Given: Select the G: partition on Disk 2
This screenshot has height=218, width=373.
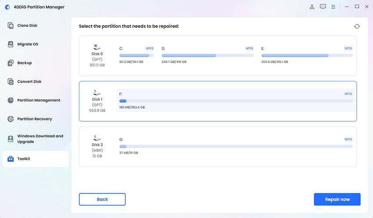Looking at the screenshot, I should point(236,146).
